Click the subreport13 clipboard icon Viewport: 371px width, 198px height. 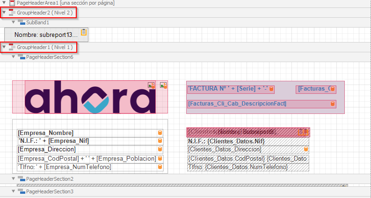tap(84, 32)
